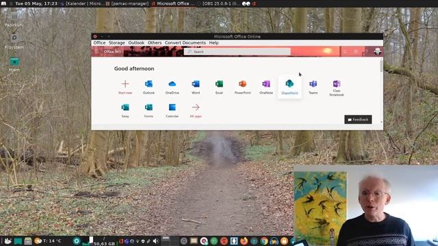Switch to the Kalender window in top panel
Screen dimensions: 438x246
pyautogui.click(x=83, y=3)
